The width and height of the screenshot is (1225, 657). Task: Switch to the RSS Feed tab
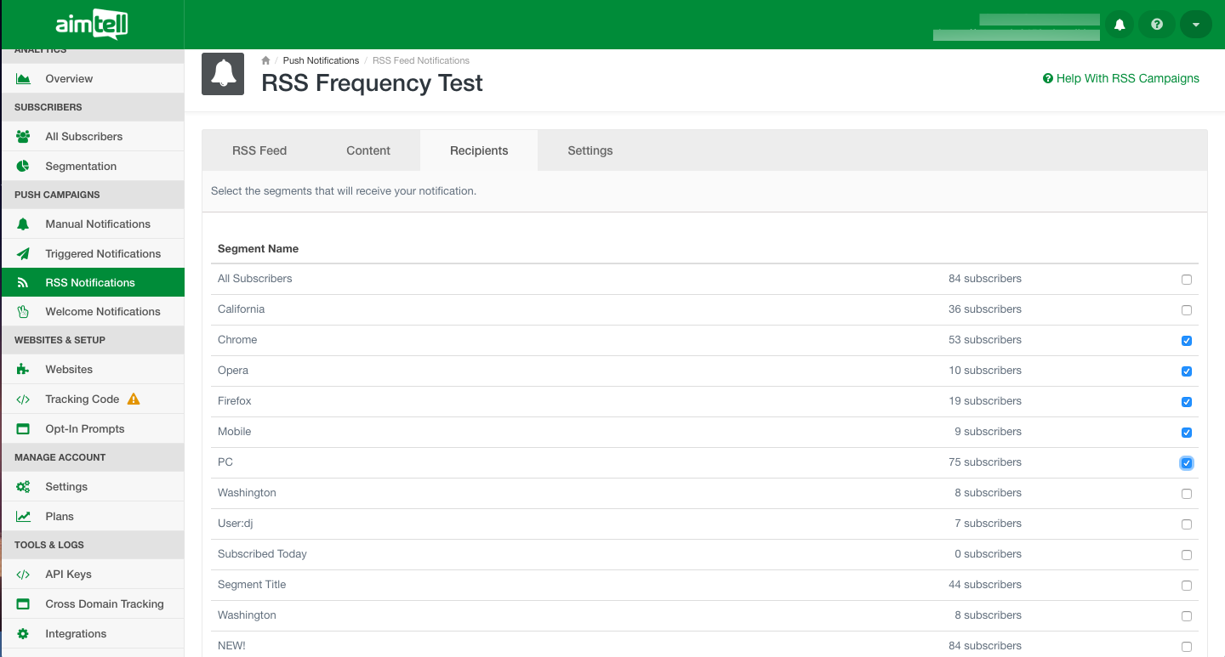pyautogui.click(x=259, y=150)
